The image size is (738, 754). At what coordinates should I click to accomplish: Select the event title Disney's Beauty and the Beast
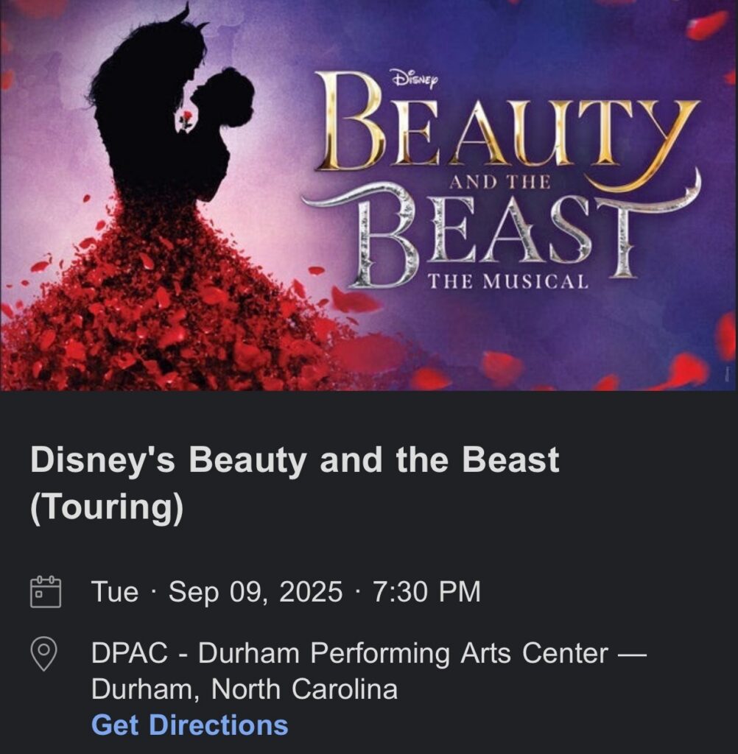pyautogui.click(x=295, y=461)
